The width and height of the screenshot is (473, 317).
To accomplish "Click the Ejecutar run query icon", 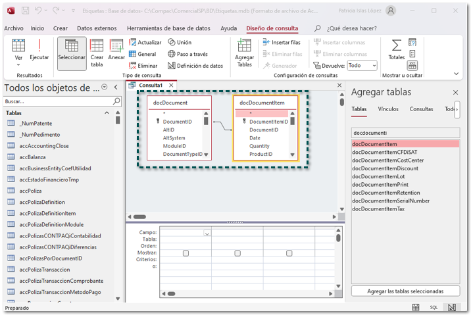I will pyautogui.click(x=39, y=49).
